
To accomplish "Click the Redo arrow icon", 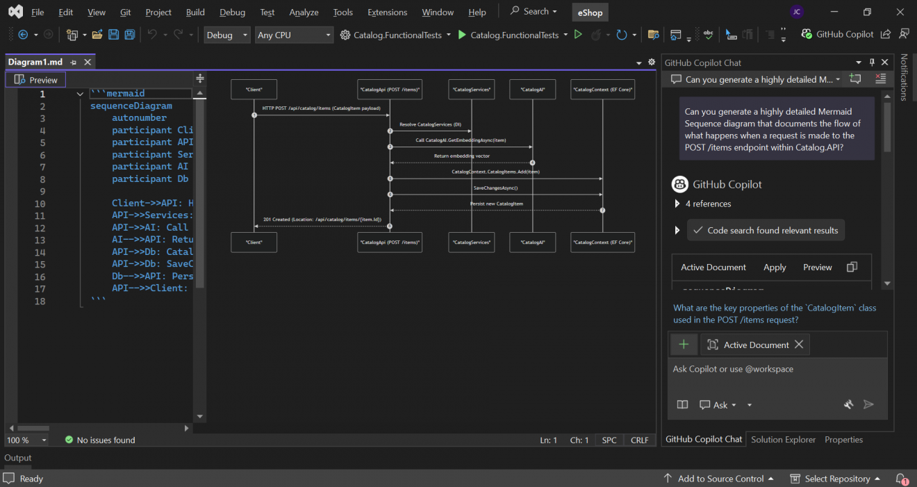I will [178, 35].
